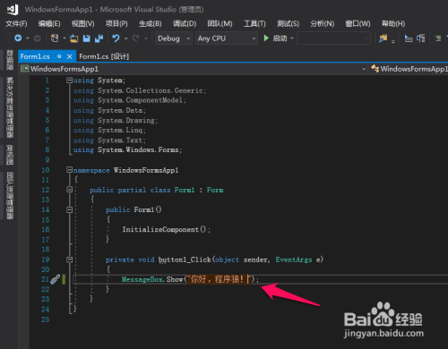Image resolution: width=448 pixels, height=349 pixels.
Task: Open the 窗口(W) menu
Action: pyautogui.click(x=358, y=23)
